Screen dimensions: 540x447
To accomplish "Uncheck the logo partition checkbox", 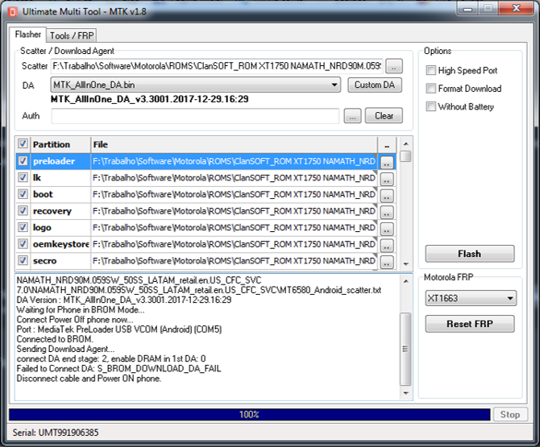I will click(23, 227).
